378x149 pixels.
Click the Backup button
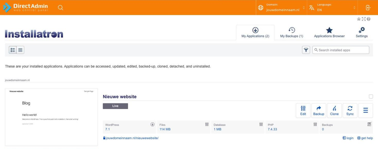[319, 110]
